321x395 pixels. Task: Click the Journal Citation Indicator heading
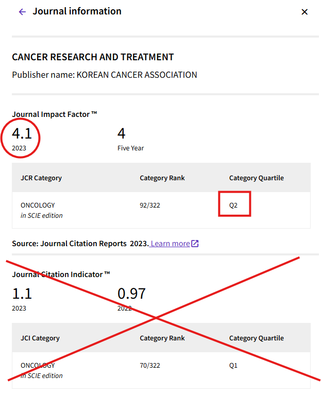pos(61,274)
